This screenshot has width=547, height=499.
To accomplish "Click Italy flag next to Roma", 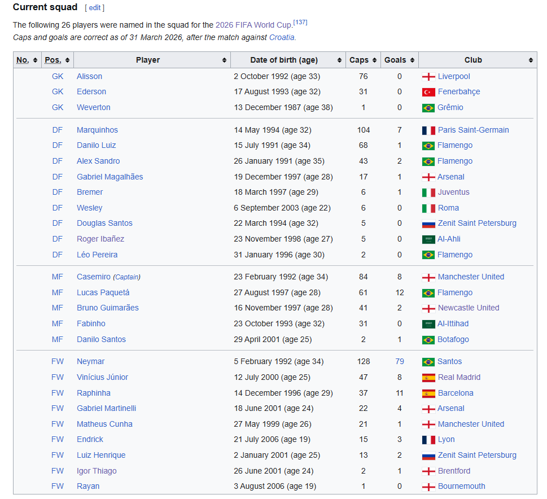I will click(x=428, y=208).
